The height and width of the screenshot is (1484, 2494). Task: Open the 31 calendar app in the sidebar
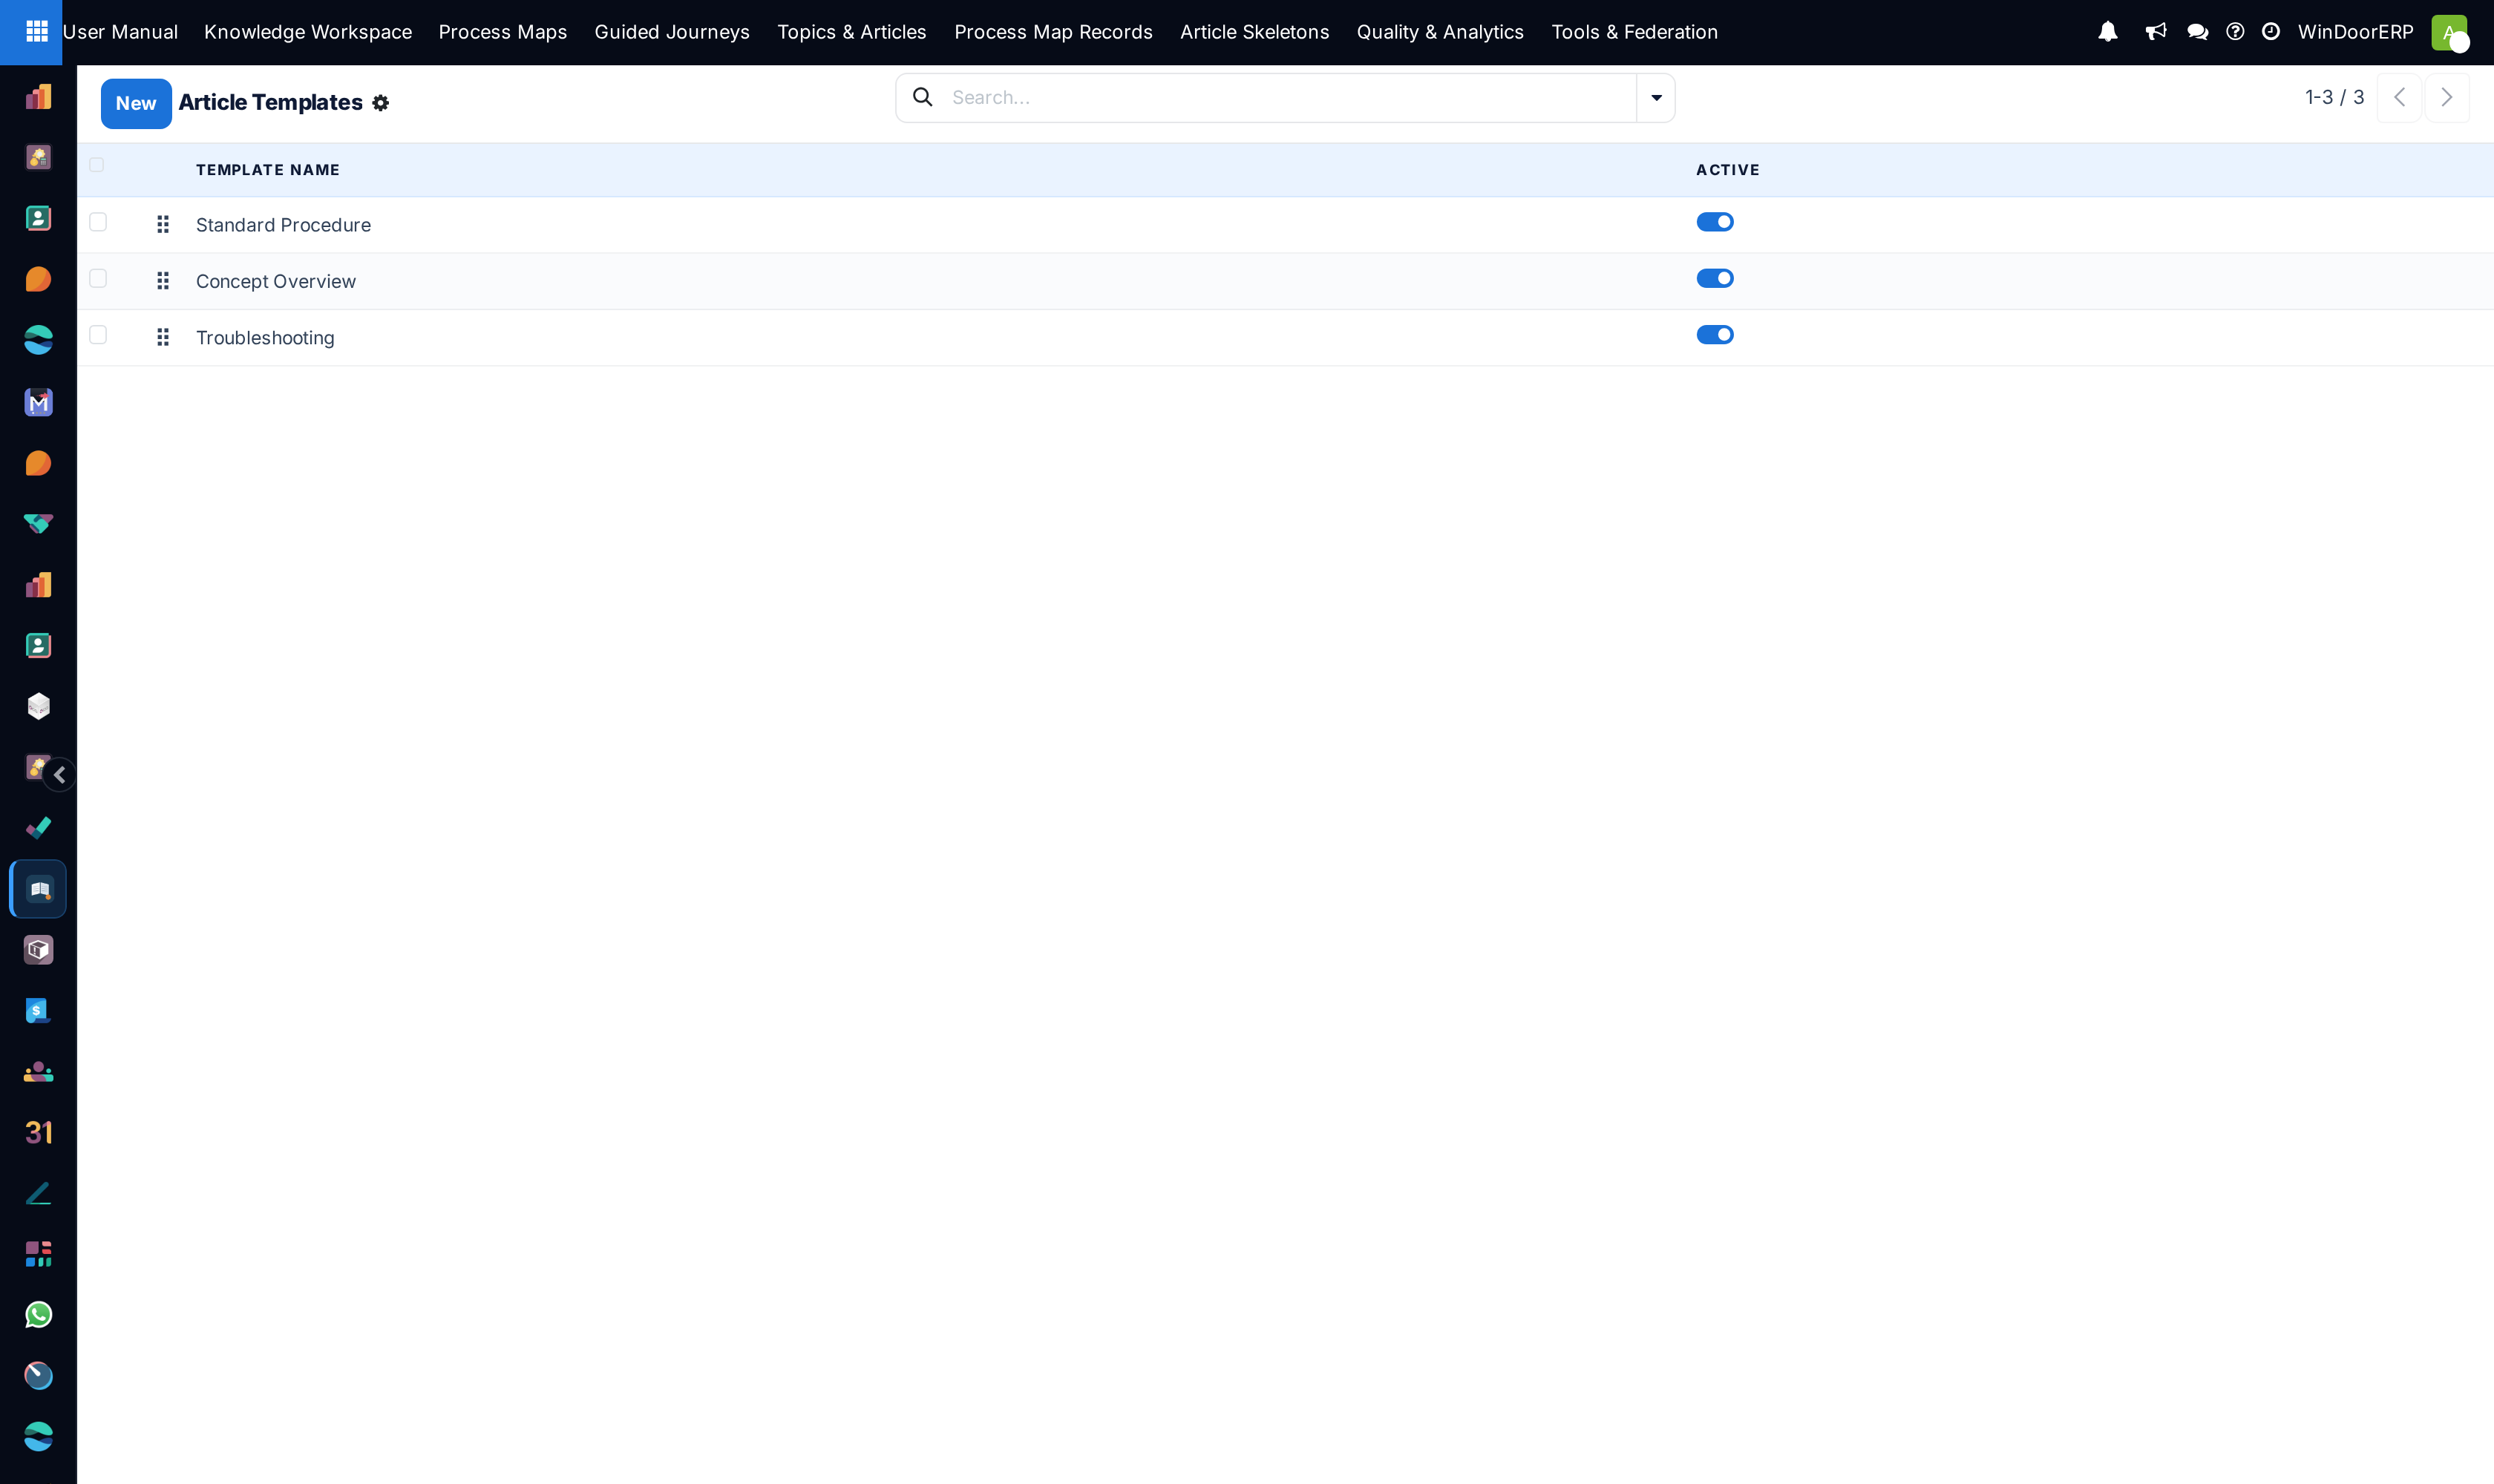pyautogui.click(x=38, y=1132)
